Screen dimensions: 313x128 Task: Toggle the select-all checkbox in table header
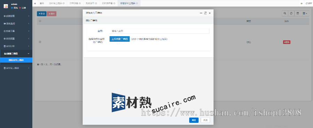40,21
